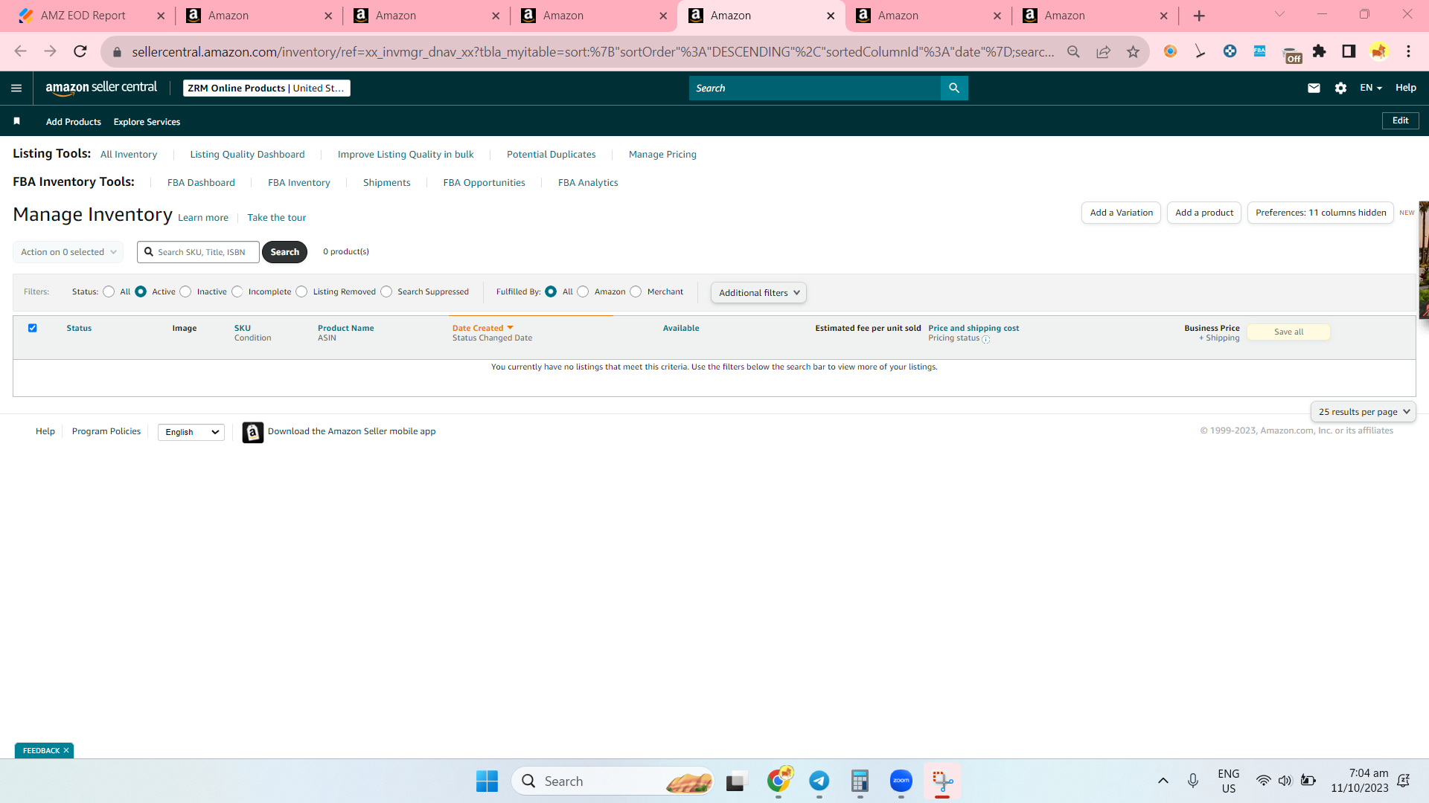Viewport: 1429px width, 803px height.
Task: Select the Inactive status radio button
Action: pyautogui.click(x=185, y=291)
